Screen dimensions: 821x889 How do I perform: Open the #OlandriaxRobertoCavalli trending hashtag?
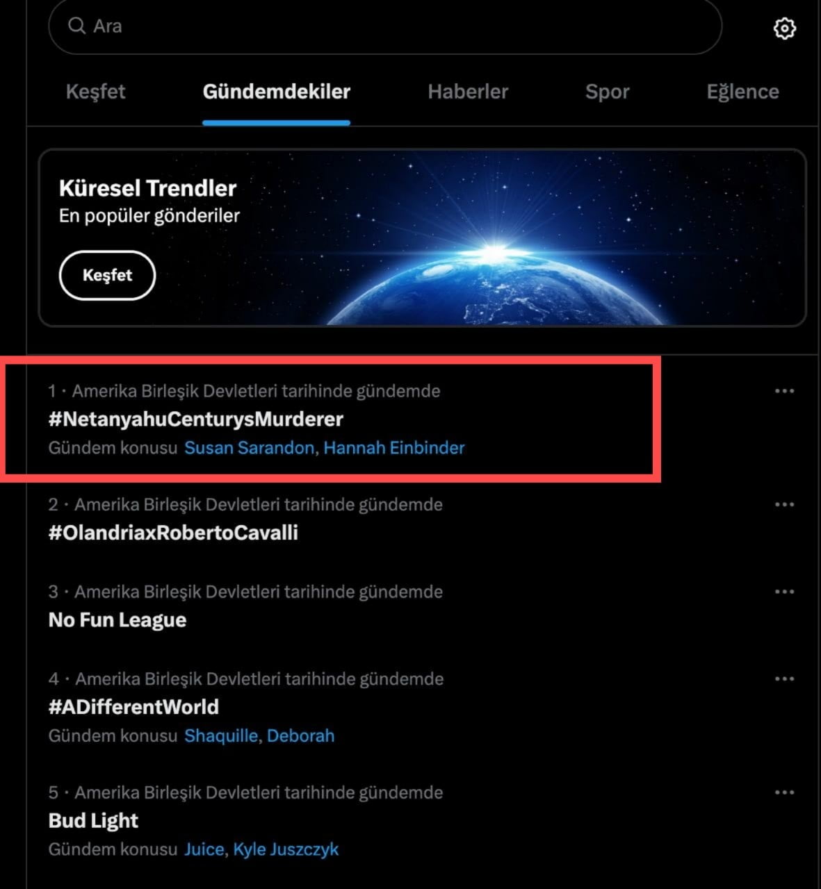point(173,533)
